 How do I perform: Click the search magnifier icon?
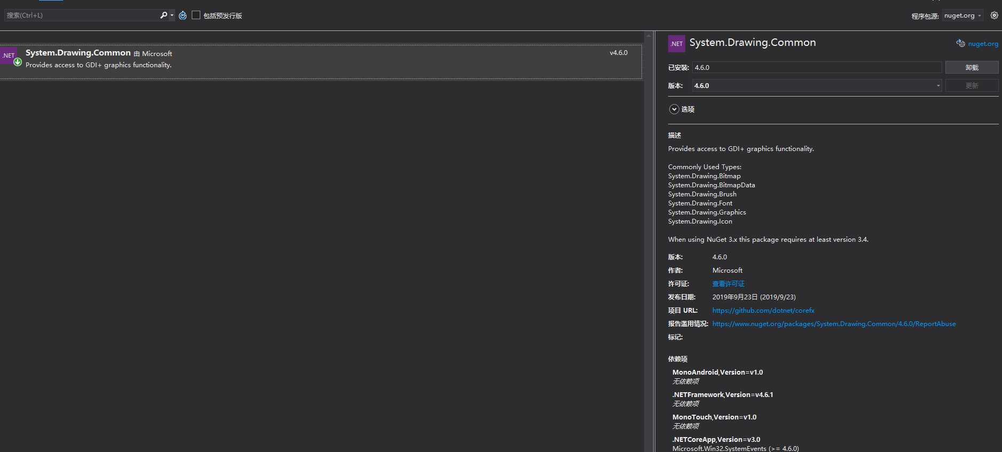163,15
